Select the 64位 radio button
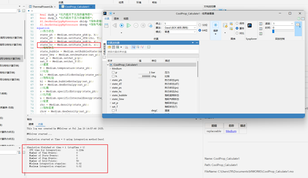Image resolution: width=308 pixels, height=178 pixels. pos(200,30)
